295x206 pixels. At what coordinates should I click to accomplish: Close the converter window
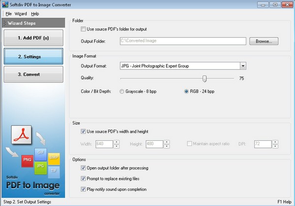tap(287, 5)
